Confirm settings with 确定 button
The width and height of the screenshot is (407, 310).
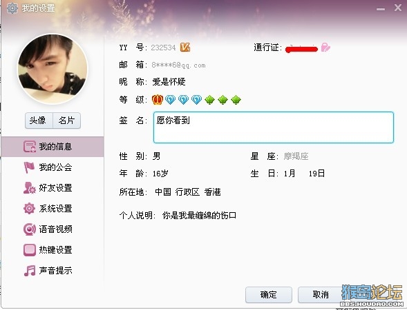click(x=269, y=294)
